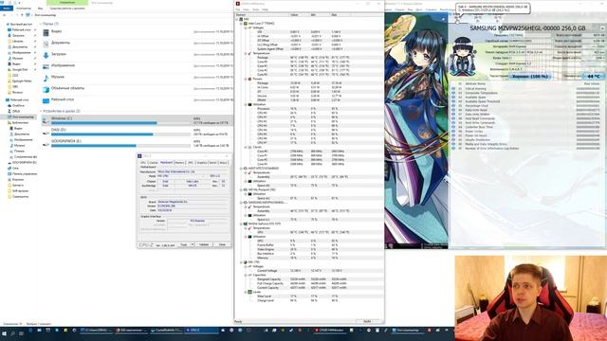This screenshot has width=607, height=341.
Task: Switch to Memory tab in CPU-Z
Action: point(179,163)
